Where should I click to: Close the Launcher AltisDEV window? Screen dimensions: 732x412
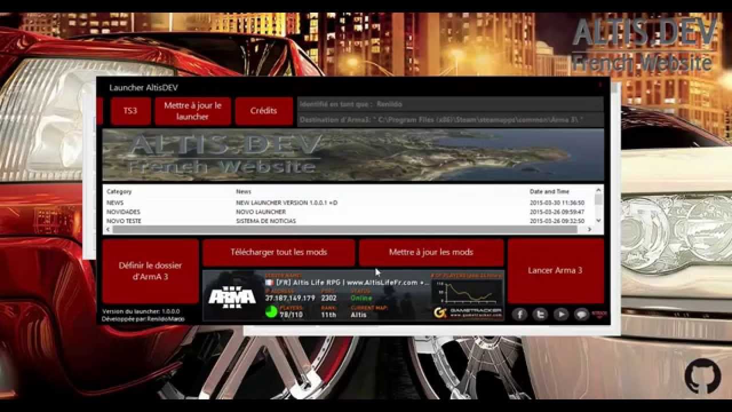click(600, 85)
